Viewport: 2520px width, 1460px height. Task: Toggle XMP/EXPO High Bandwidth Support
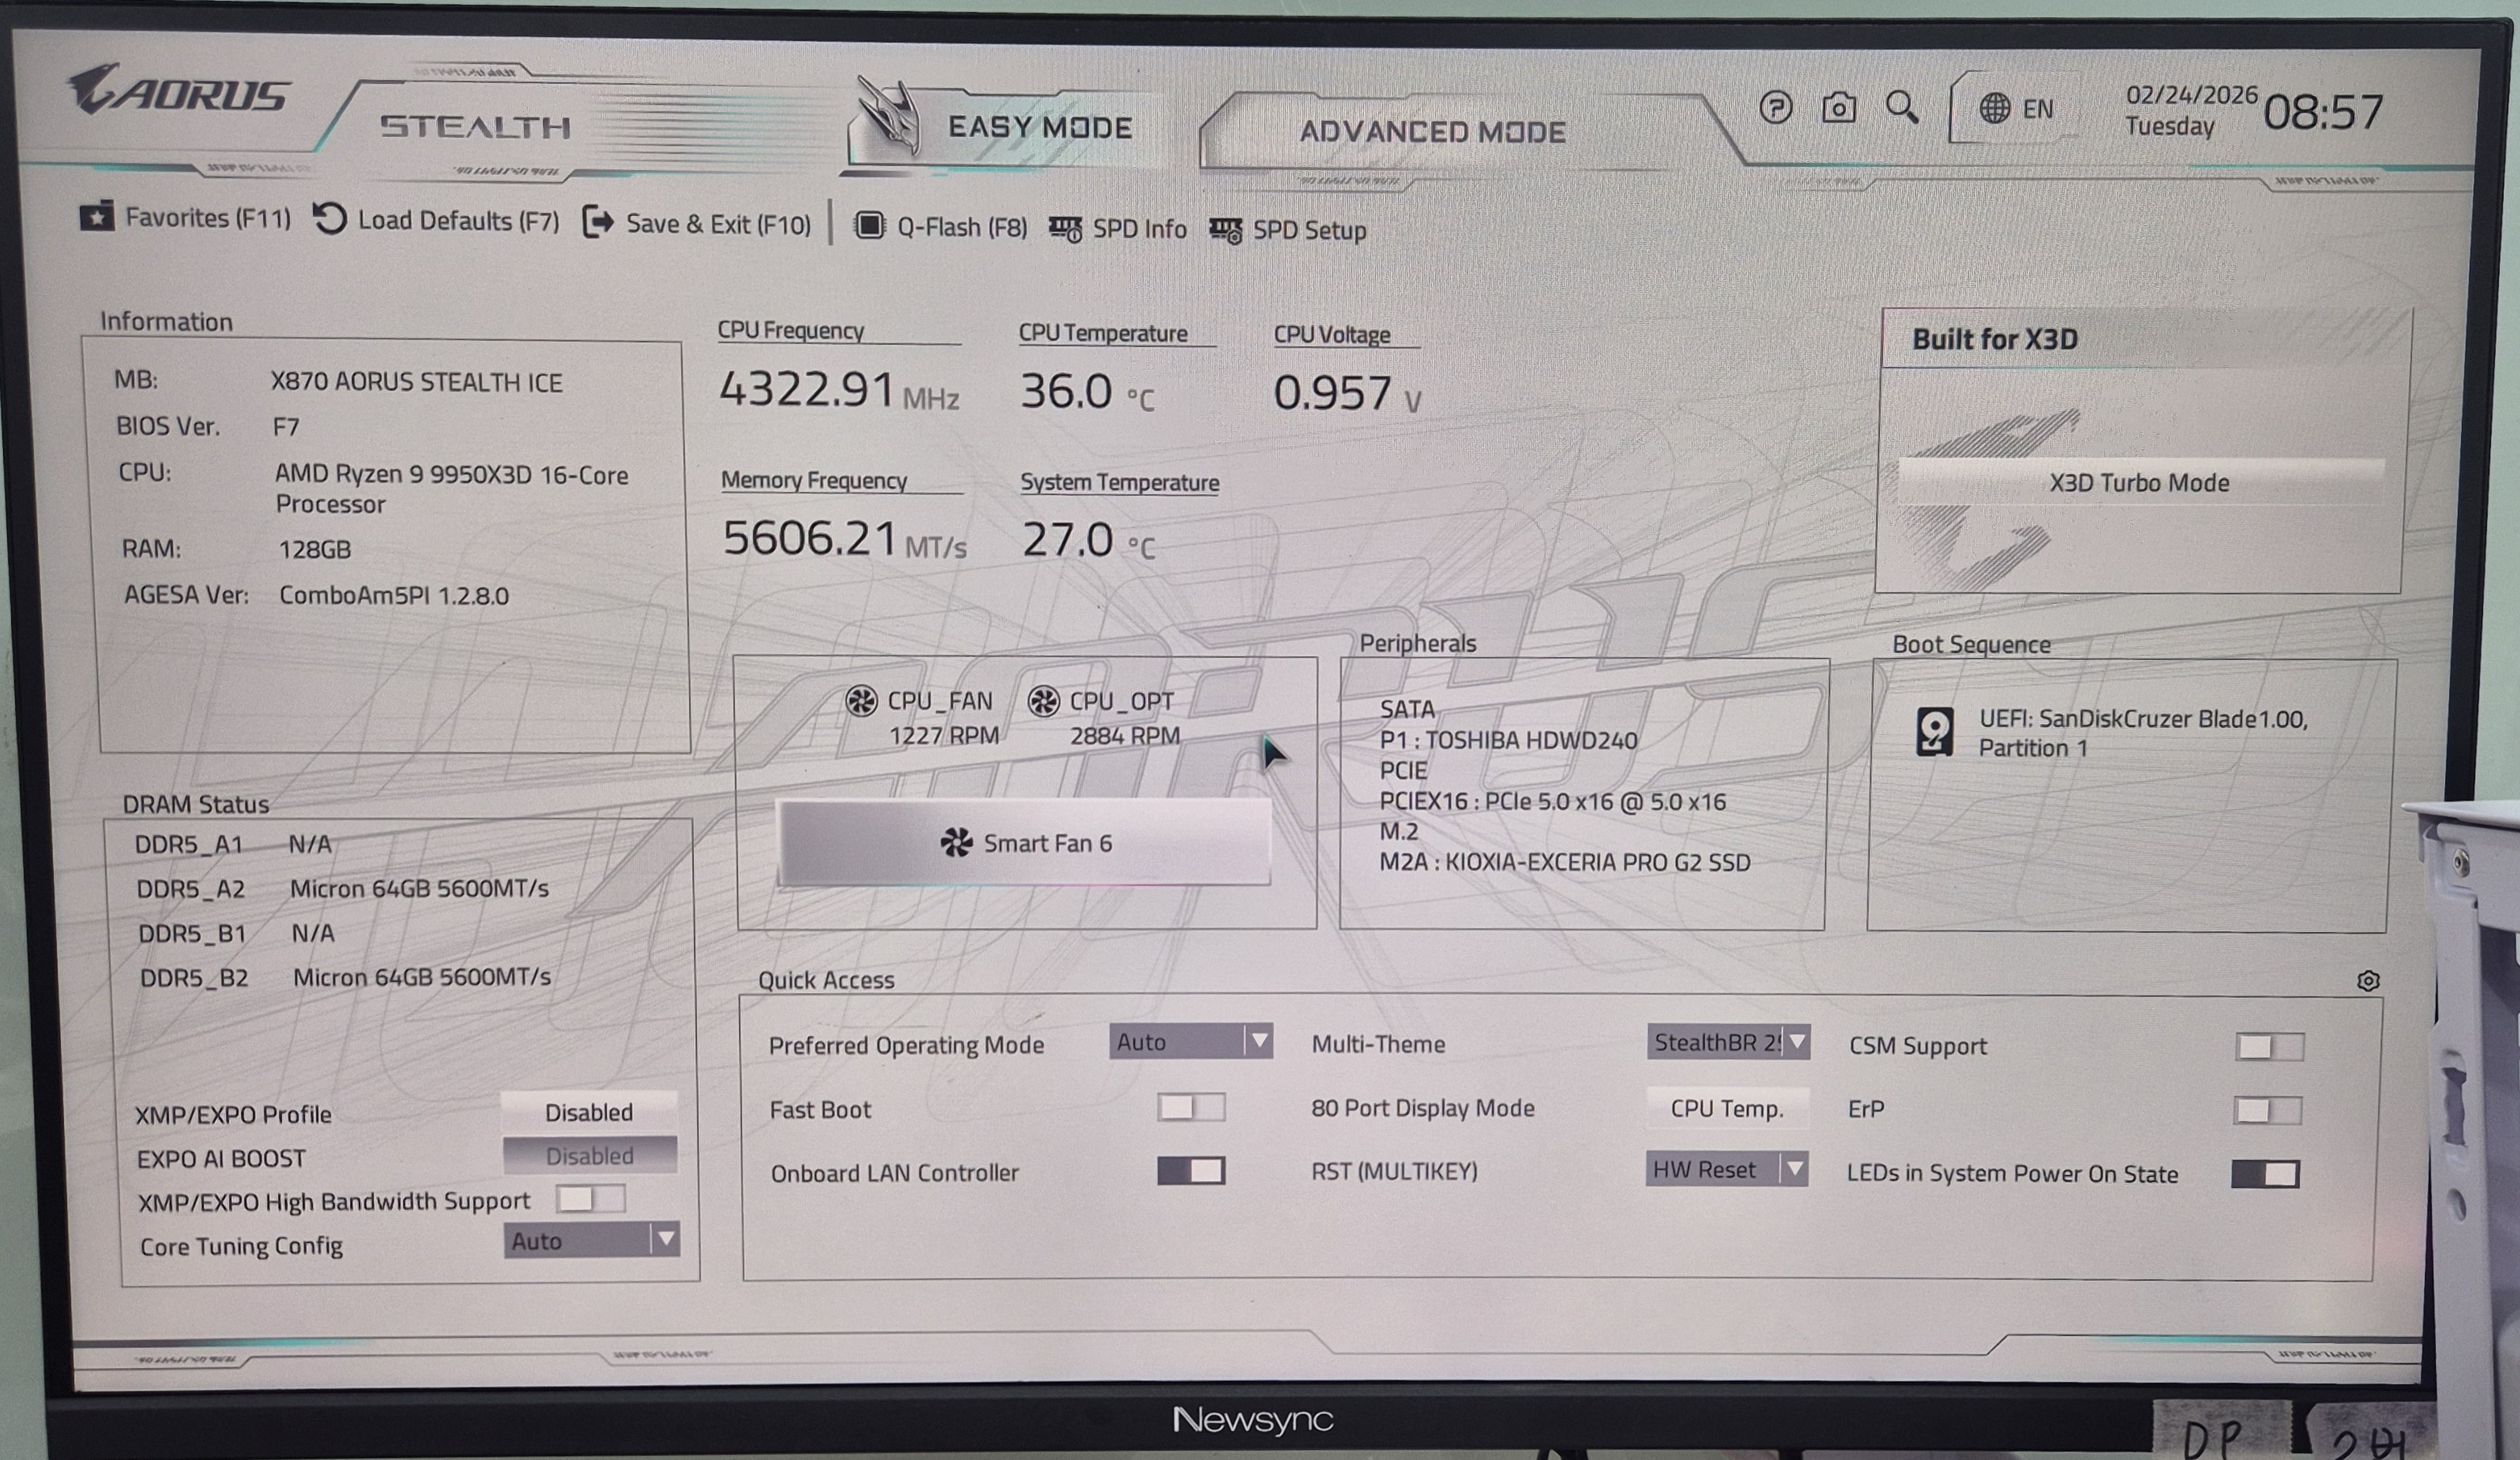(x=590, y=1199)
